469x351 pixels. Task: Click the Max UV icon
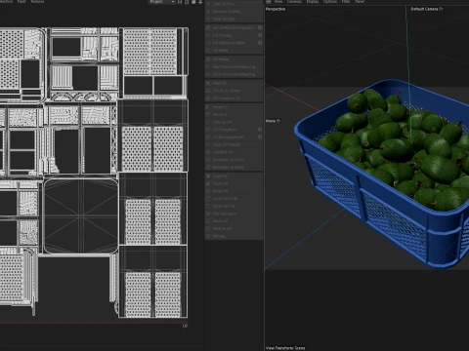[x=208, y=83]
